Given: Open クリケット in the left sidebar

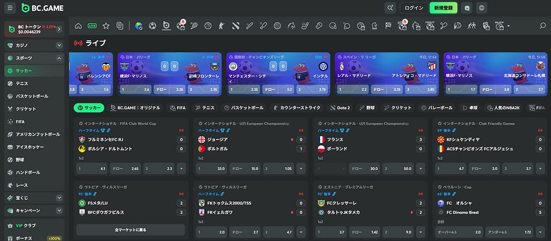Looking at the screenshot, I should click(x=34, y=109).
